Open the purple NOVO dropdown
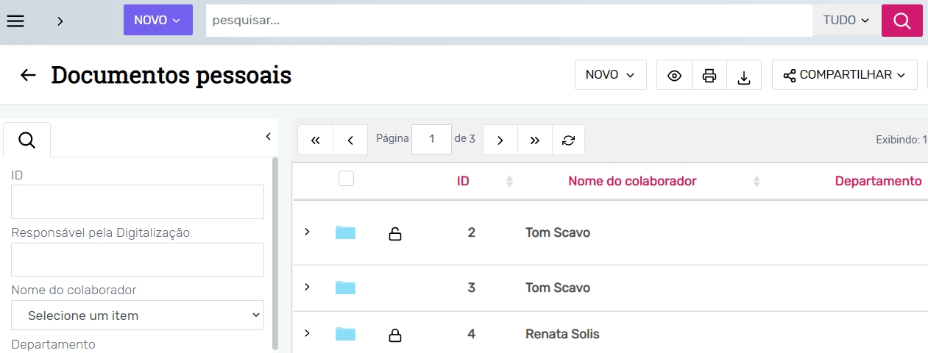Viewport: 928px width, 353px height. pyautogui.click(x=157, y=21)
